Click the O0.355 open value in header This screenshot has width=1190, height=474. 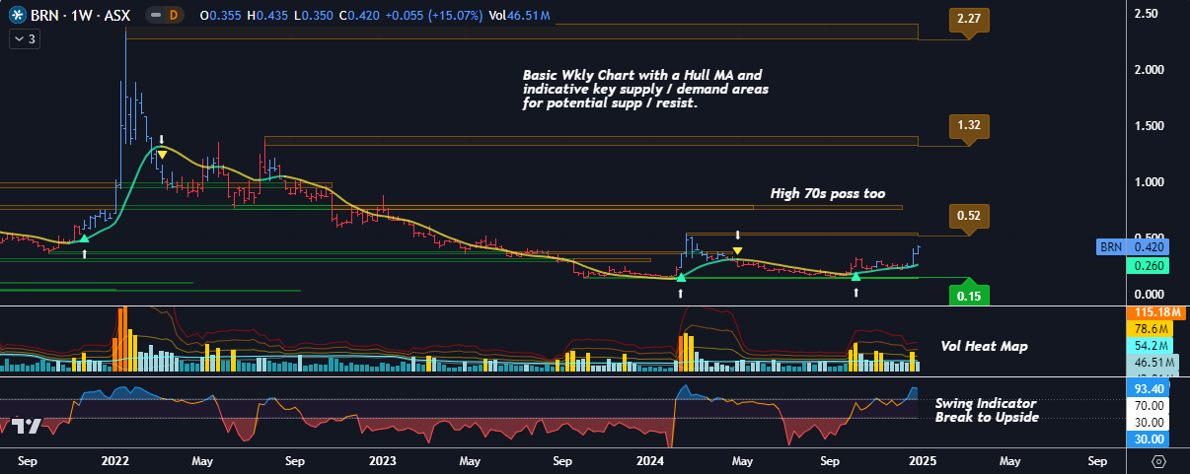(x=218, y=17)
